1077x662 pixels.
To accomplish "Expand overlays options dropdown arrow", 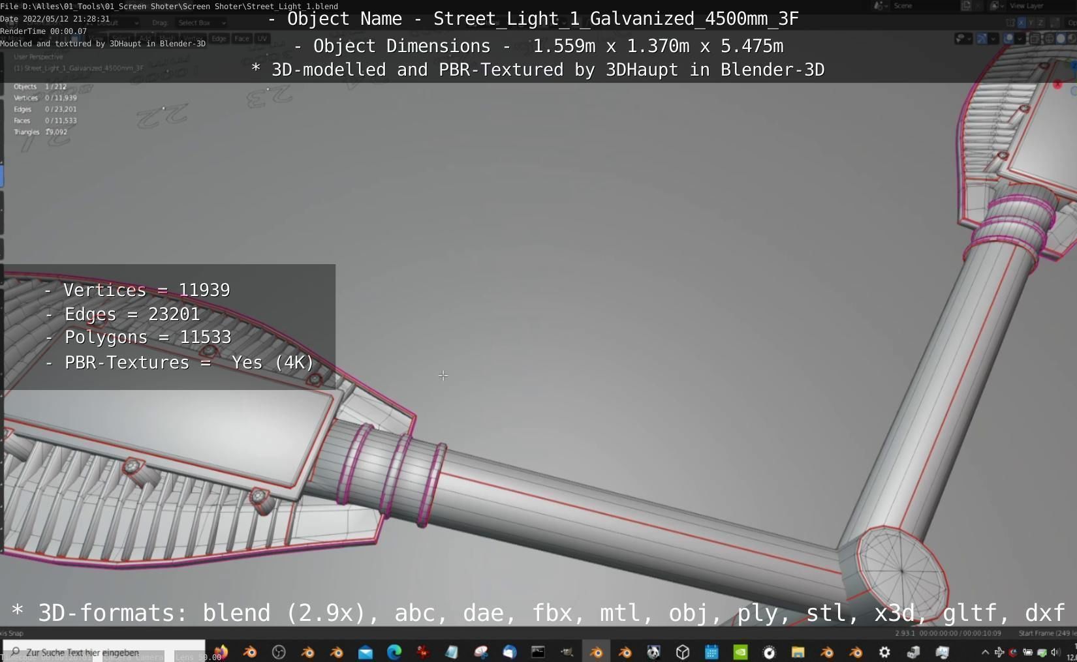I will coord(1019,38).
